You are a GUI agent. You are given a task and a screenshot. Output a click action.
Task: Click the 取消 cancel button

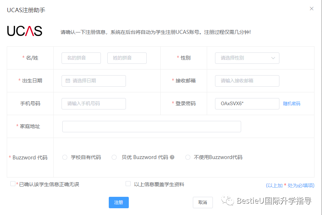coord(203,203)
